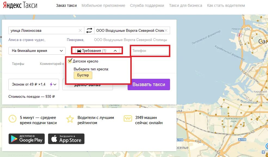Click the Демо-заказ button

pos(88,85)
